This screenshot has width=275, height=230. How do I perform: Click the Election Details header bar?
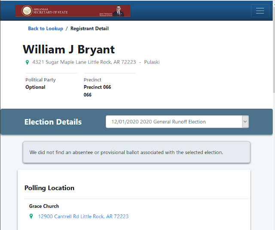(x=137, y=122)
